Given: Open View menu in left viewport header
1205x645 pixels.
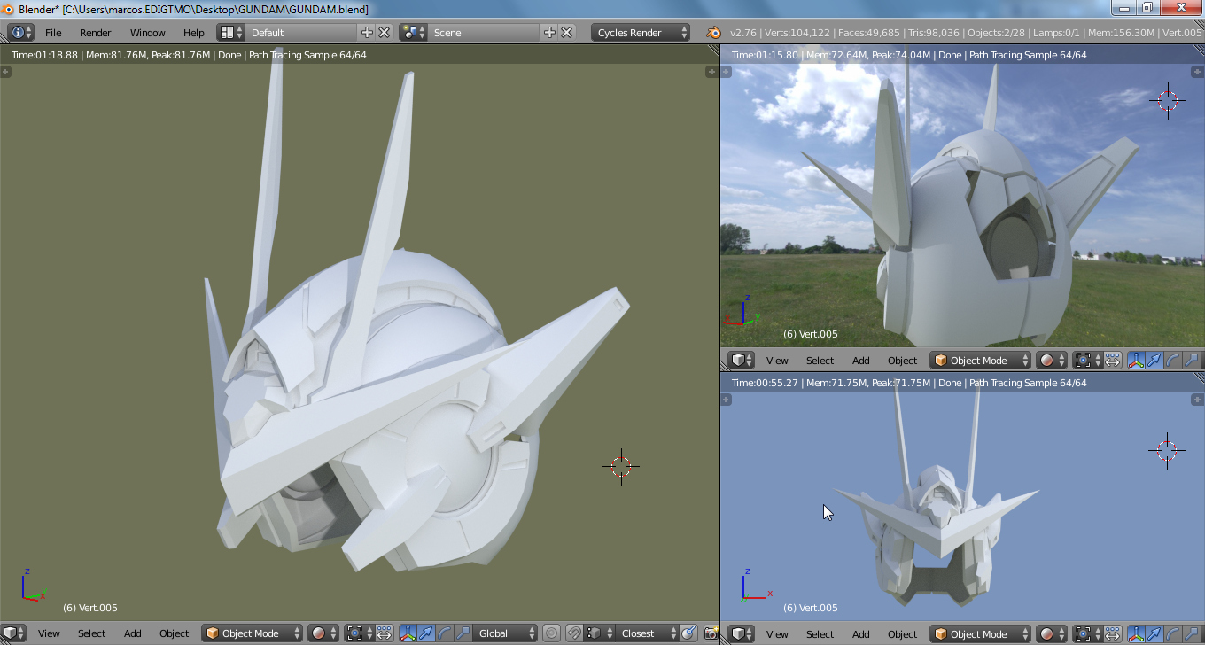Looking at the screenshot, I should pos(49,633).
